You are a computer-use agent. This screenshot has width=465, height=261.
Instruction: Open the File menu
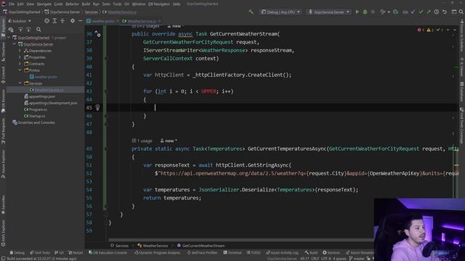pyautogui.click(x=12, y=4)
